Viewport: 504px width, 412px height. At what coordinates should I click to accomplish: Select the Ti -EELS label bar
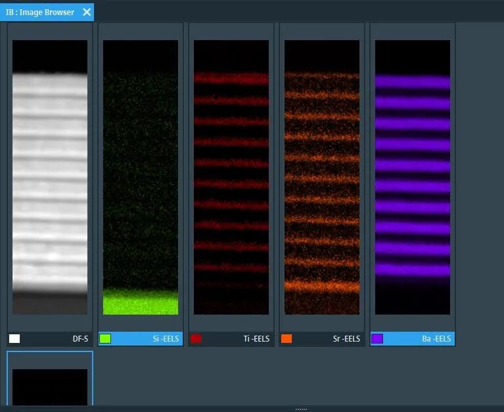pos(256,339)
